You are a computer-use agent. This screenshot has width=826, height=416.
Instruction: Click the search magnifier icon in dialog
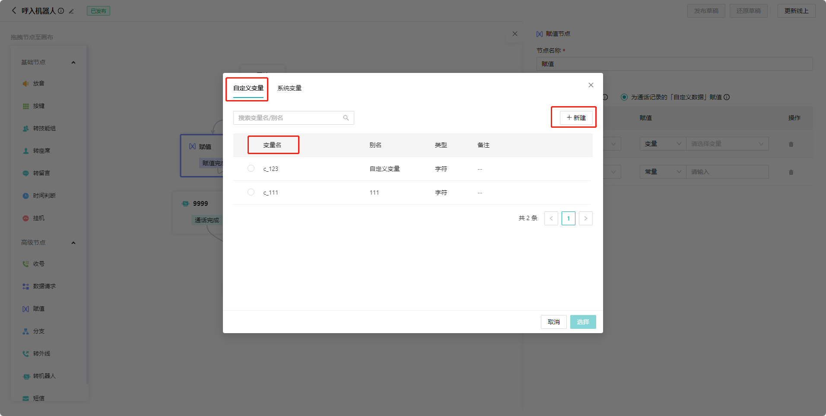pyautogui.click(x=346, y=118)
